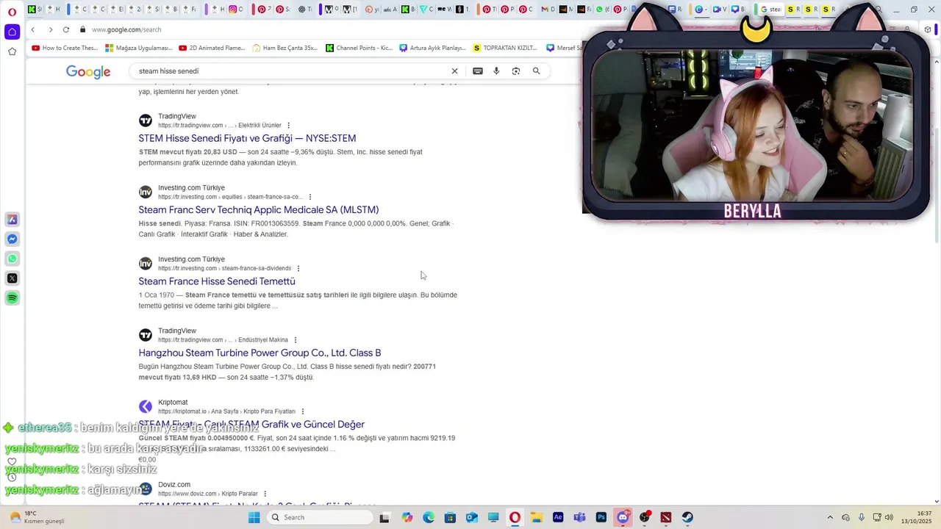Start a Google voice search
This screenshot has height=529, width=941.
496,71
